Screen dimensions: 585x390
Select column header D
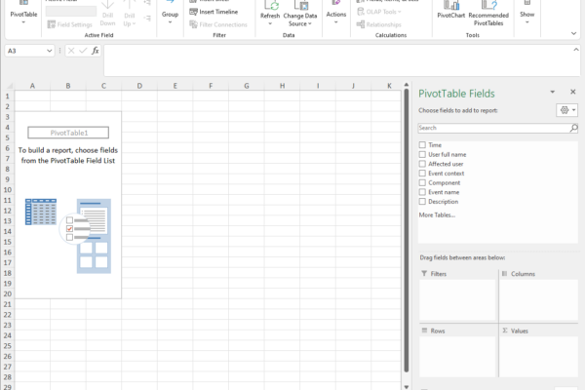pyautogui.click(x=138, y=86)
